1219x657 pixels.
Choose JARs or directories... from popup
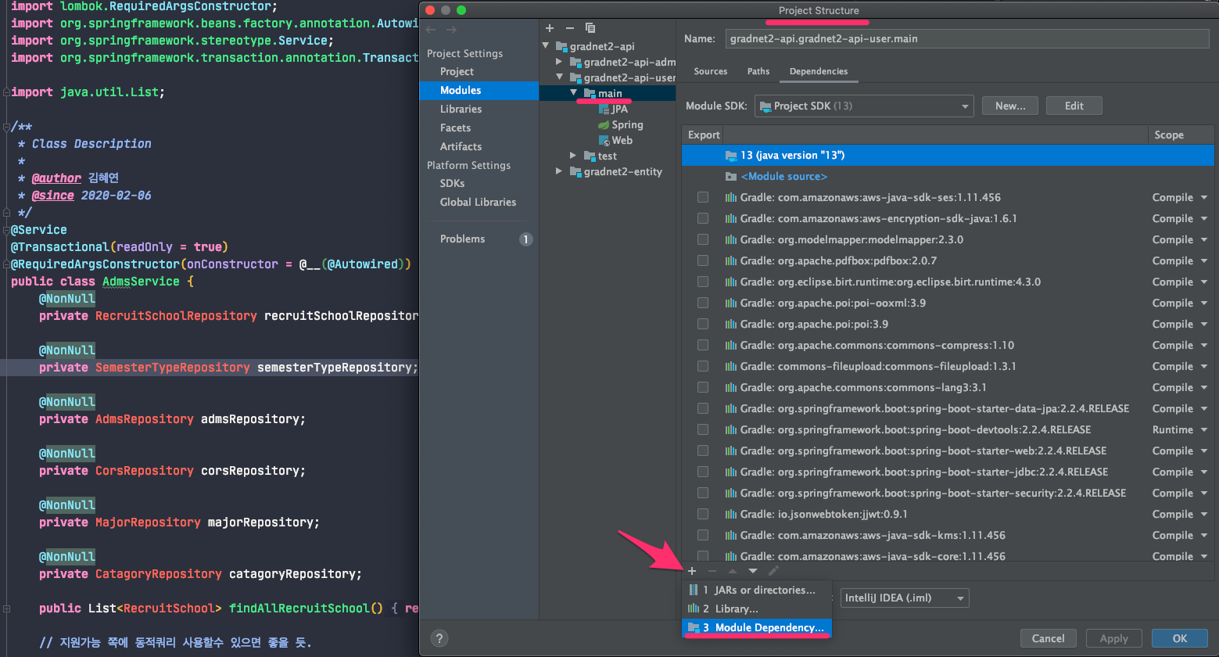point(757,591)
